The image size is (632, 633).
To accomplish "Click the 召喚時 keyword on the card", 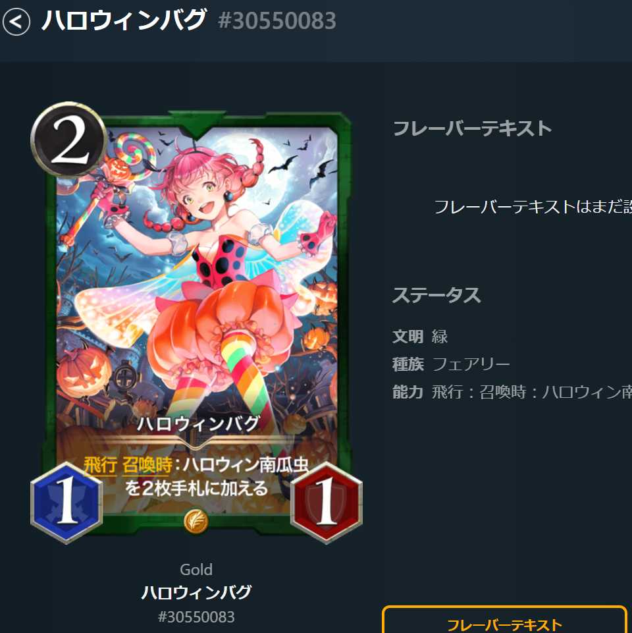I will 147,465.
